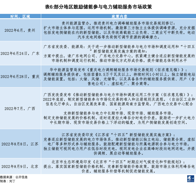Select the 政策内容 column header
Viewport: 196px width, 183px height.
(x=118, y=16)
